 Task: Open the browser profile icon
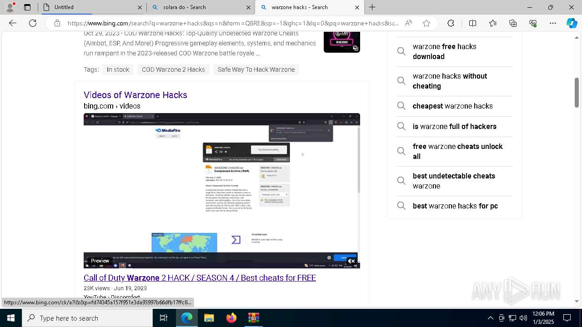[10, 7]
